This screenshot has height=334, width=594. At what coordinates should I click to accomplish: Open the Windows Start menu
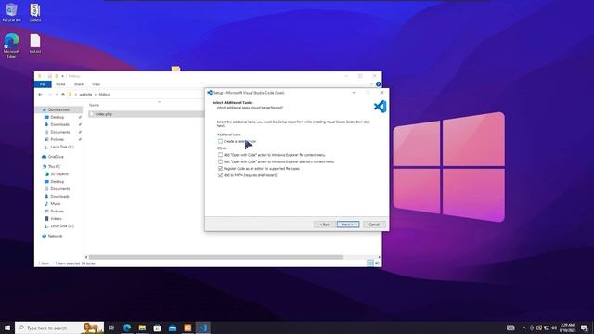(x=7, y=328)
